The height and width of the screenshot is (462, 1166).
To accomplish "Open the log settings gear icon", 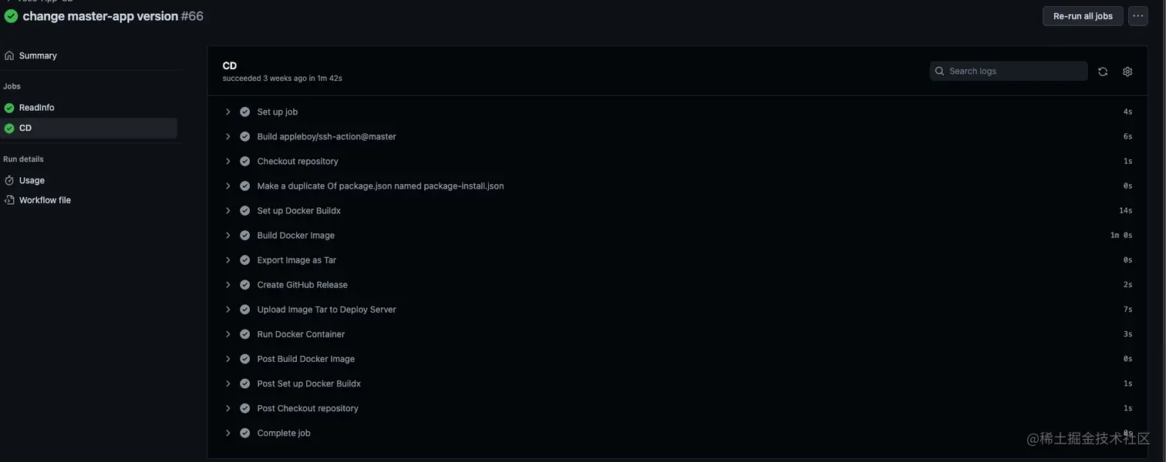I will tap(1127, 72).
